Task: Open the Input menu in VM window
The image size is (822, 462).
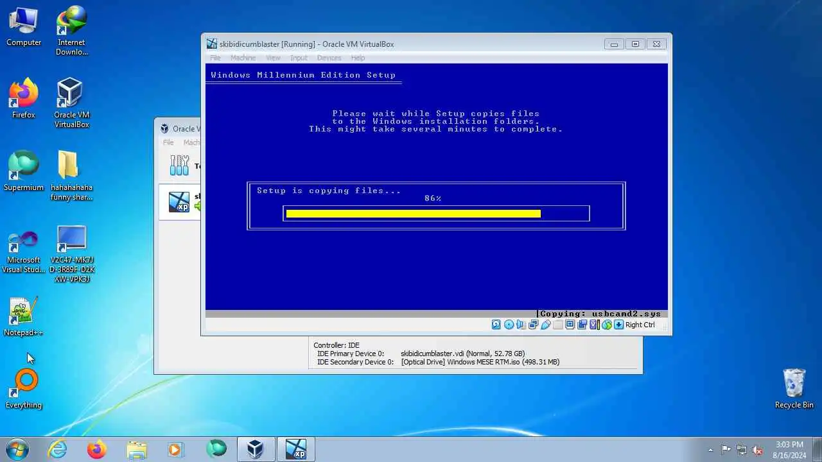Action: pos(299,58)
